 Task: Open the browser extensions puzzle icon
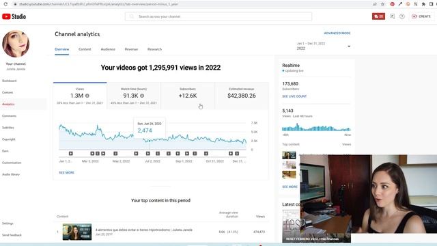tap(423, 4)
